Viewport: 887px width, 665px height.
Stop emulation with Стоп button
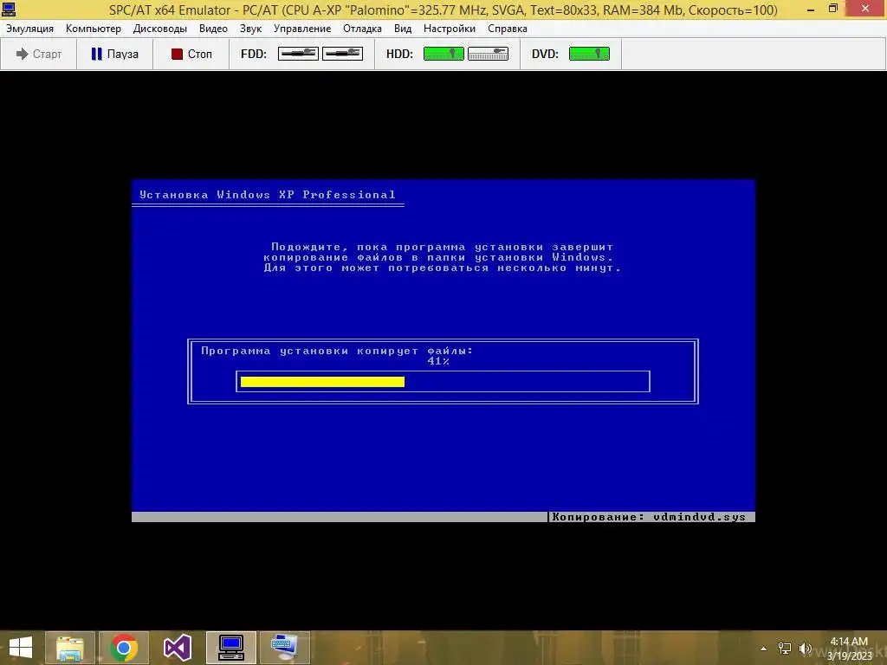[x=191, y=54]
